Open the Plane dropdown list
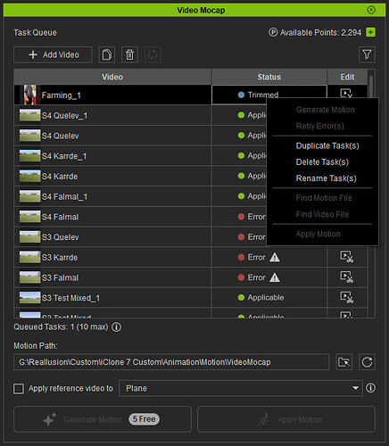Viewport: 389px width, 446px height. (241, 388)
